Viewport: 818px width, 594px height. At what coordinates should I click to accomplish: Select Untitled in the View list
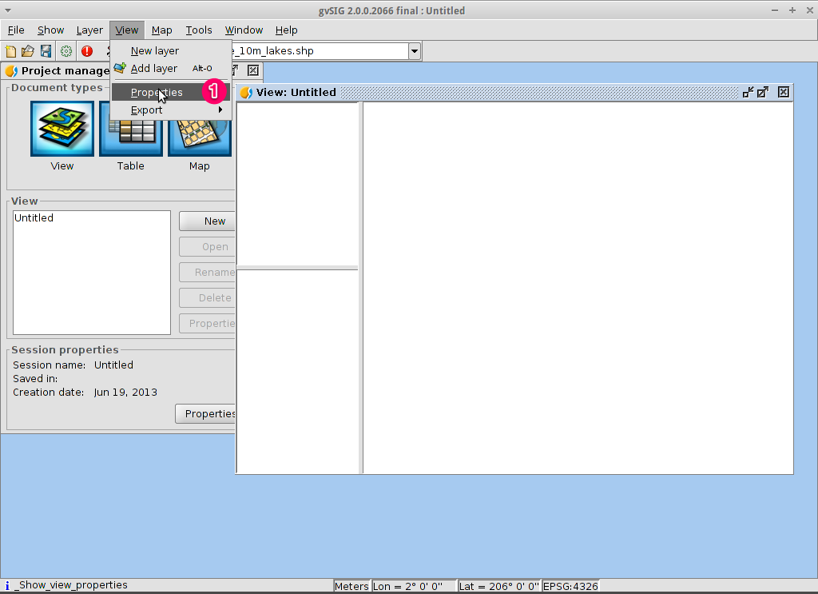[34, 218]
